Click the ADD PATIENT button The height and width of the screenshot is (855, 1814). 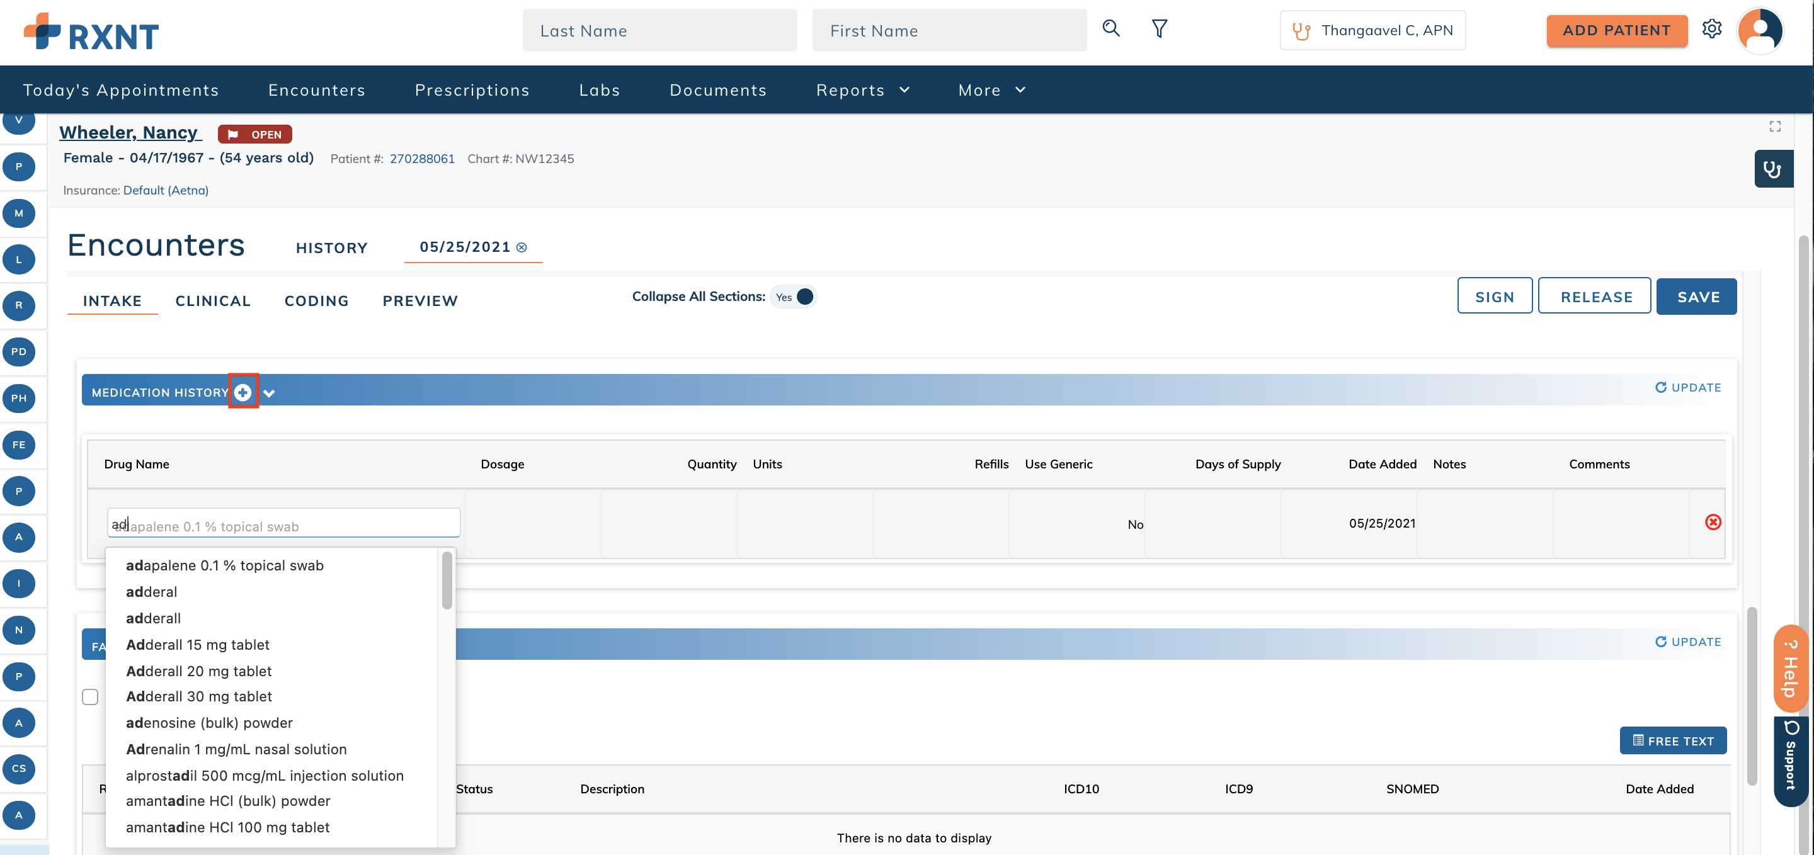[1617, 30]
